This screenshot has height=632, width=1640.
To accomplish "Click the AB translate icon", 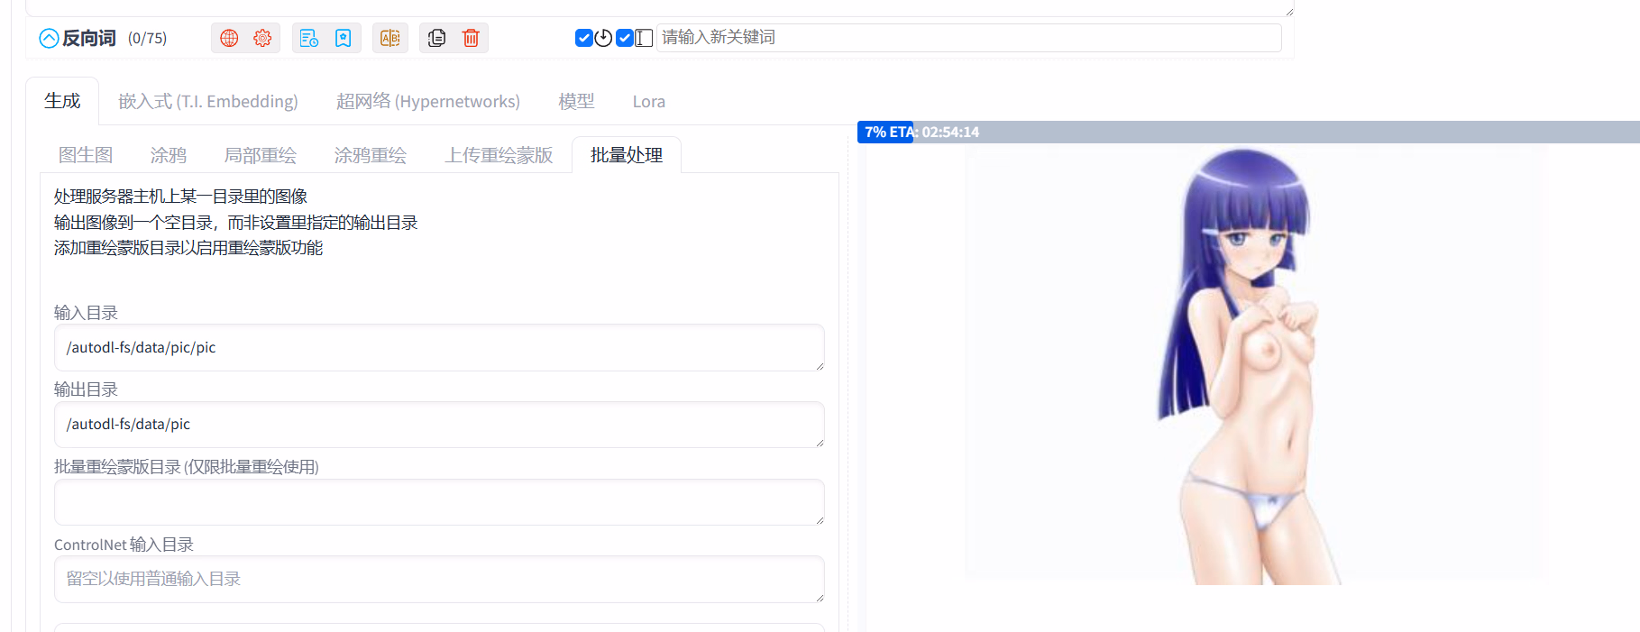I will [x=390, y=38].
